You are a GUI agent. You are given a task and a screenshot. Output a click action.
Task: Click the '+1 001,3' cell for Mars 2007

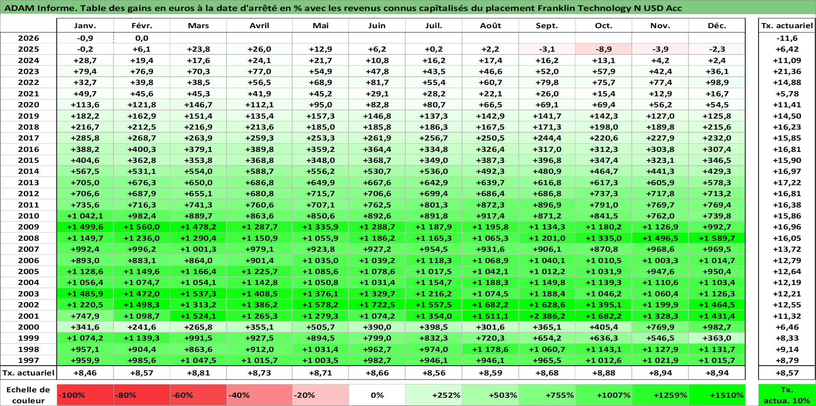point(198,249)
